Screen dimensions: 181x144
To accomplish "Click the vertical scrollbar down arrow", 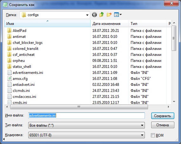I will tap(174, 102).
